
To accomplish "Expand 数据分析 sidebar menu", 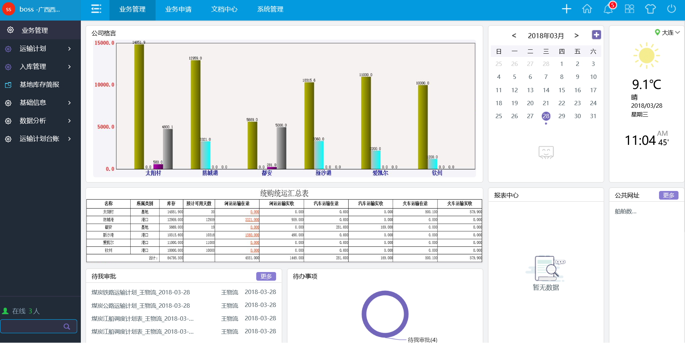I will (40, 121).
